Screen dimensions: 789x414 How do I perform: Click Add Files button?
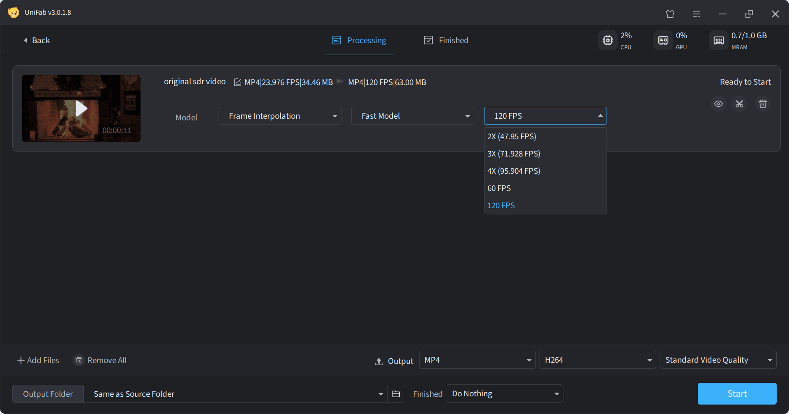point(38,360)
